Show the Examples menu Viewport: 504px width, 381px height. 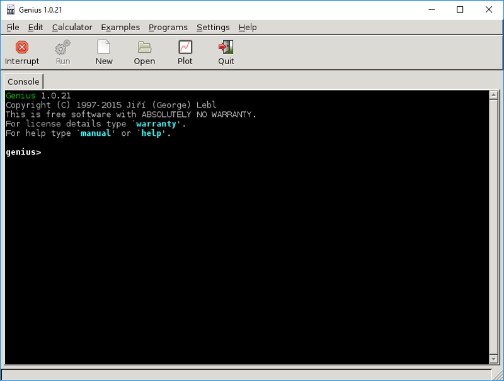pos(120,27)
